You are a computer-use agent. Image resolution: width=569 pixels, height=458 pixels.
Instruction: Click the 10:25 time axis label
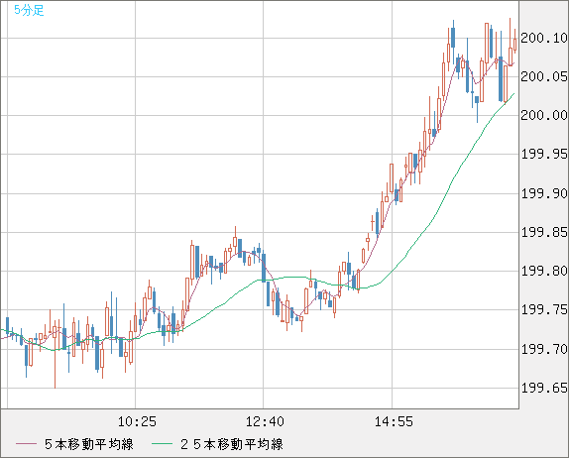coord(137,421)
